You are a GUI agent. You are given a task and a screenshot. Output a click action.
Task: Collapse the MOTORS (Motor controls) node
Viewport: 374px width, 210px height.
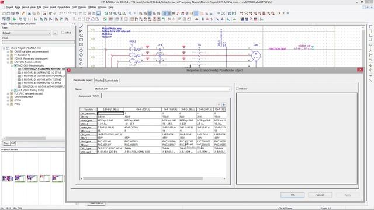click(x=8, y=62)
